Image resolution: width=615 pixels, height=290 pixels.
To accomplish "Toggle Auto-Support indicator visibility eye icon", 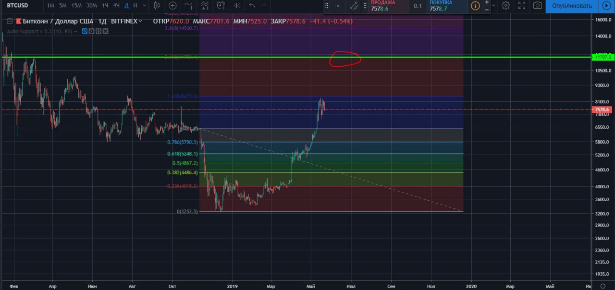I will (84, 31).
